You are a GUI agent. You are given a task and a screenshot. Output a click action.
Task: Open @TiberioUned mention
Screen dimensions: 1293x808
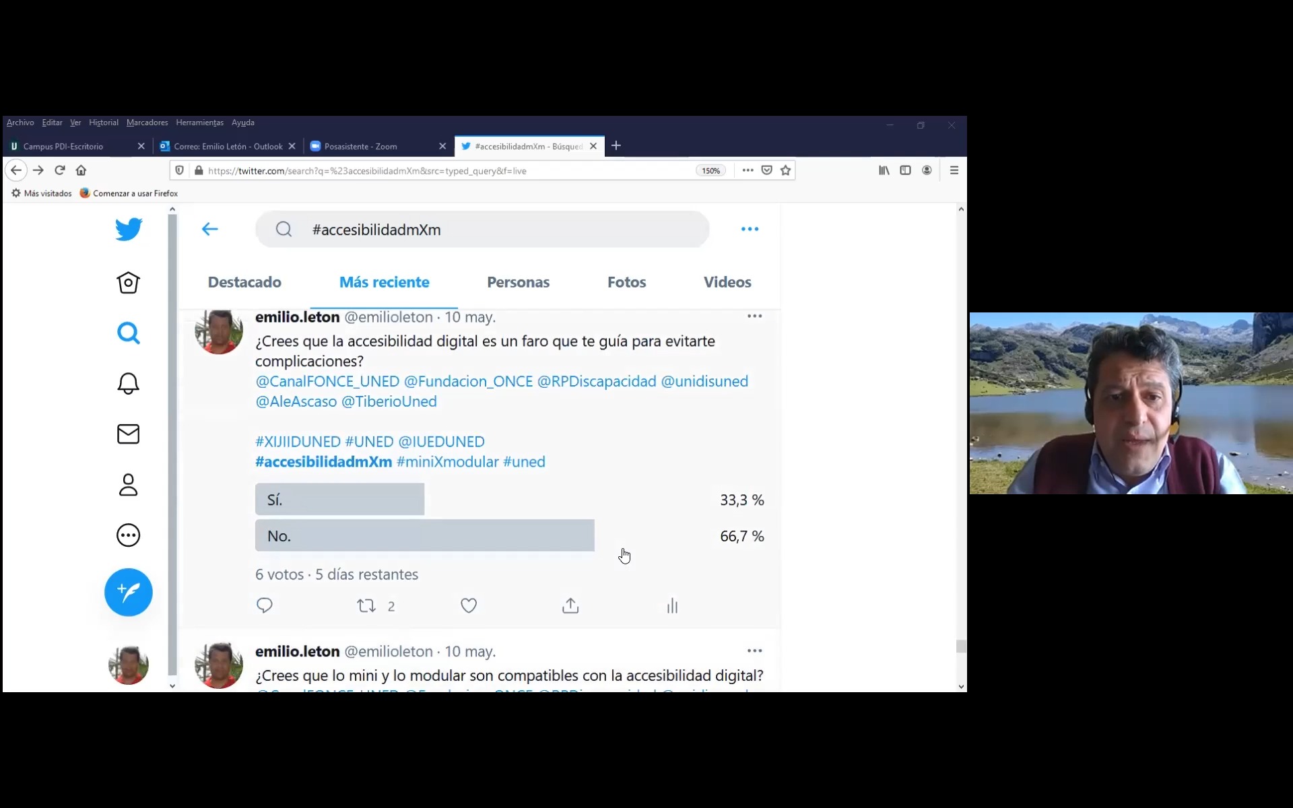(389, 401)
